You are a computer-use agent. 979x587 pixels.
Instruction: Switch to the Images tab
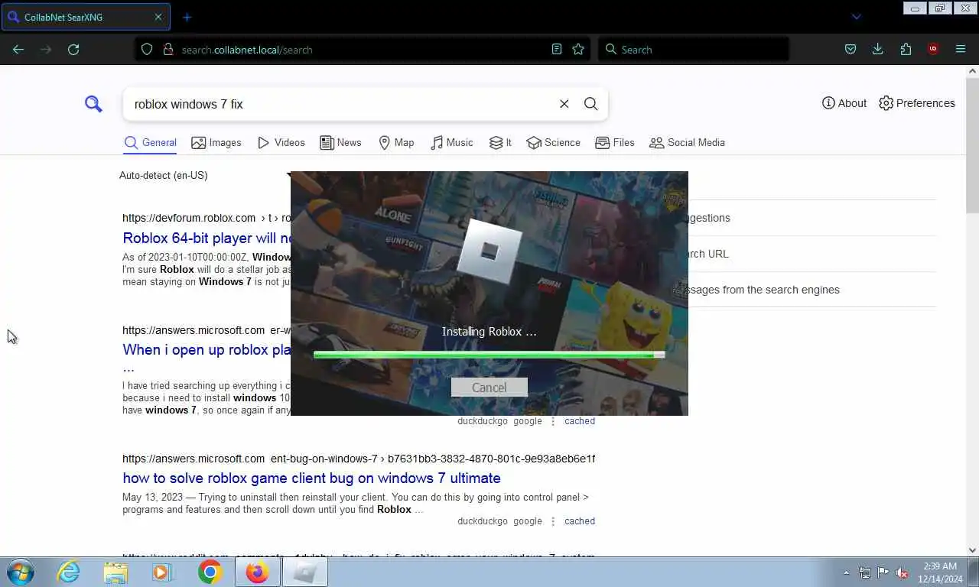[x=216, y=142]
